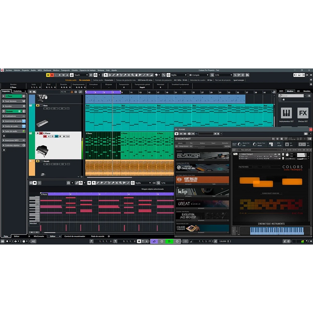The image size is (313, 313).
Task: Toggle the purple cycle loop button
Action: click(x=154, y=241)
